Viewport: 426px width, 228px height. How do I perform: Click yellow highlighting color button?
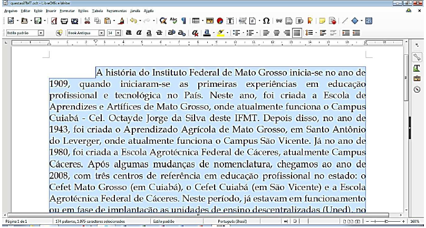coord(220,33)
